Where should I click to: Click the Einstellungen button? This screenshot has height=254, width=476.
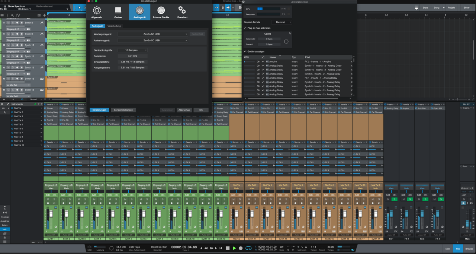tap(100, 110)
